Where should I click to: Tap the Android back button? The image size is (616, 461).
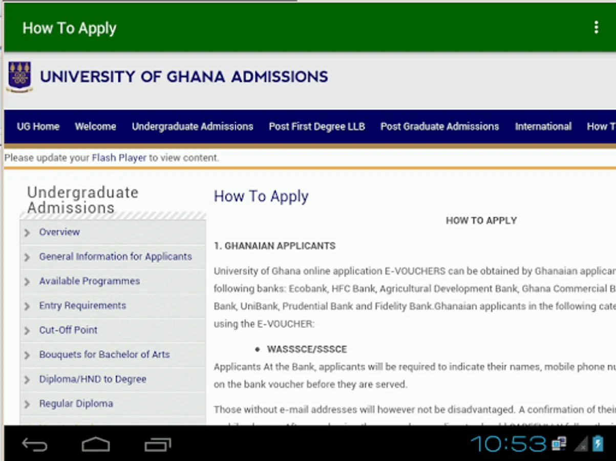click(35, 444)
